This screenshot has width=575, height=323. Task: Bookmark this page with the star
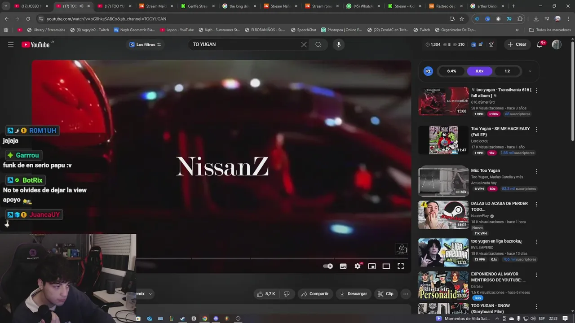pos(462,19)
